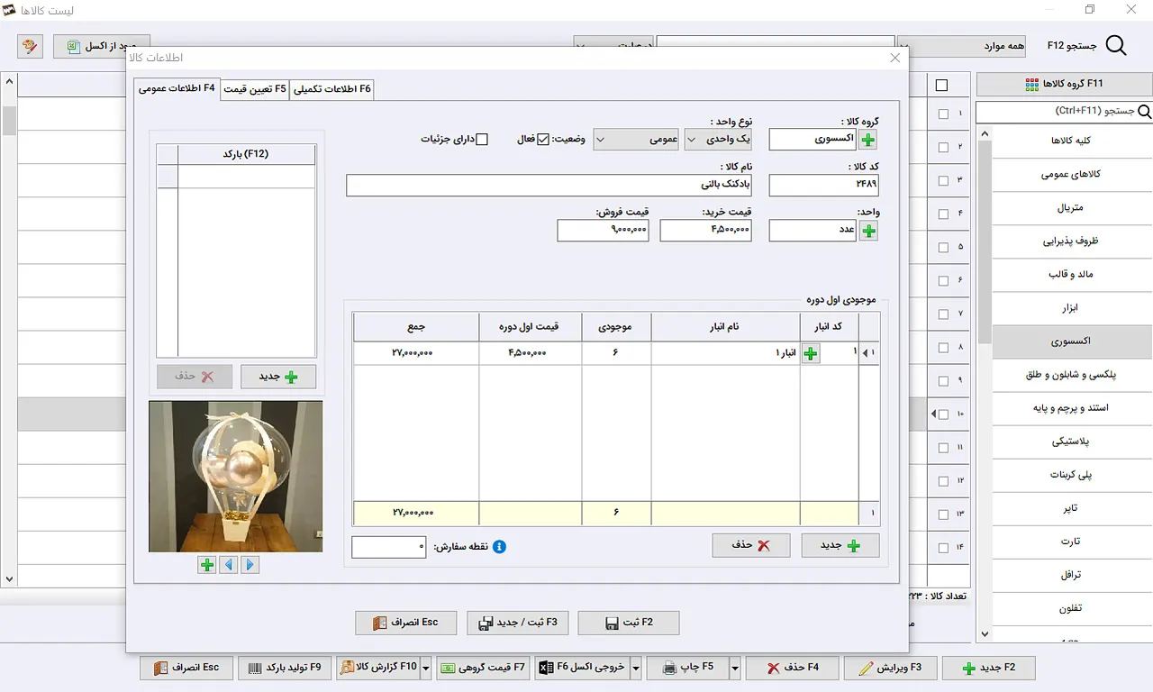Close the اطلاعات کالا dialog

click(x=894, y=58)
